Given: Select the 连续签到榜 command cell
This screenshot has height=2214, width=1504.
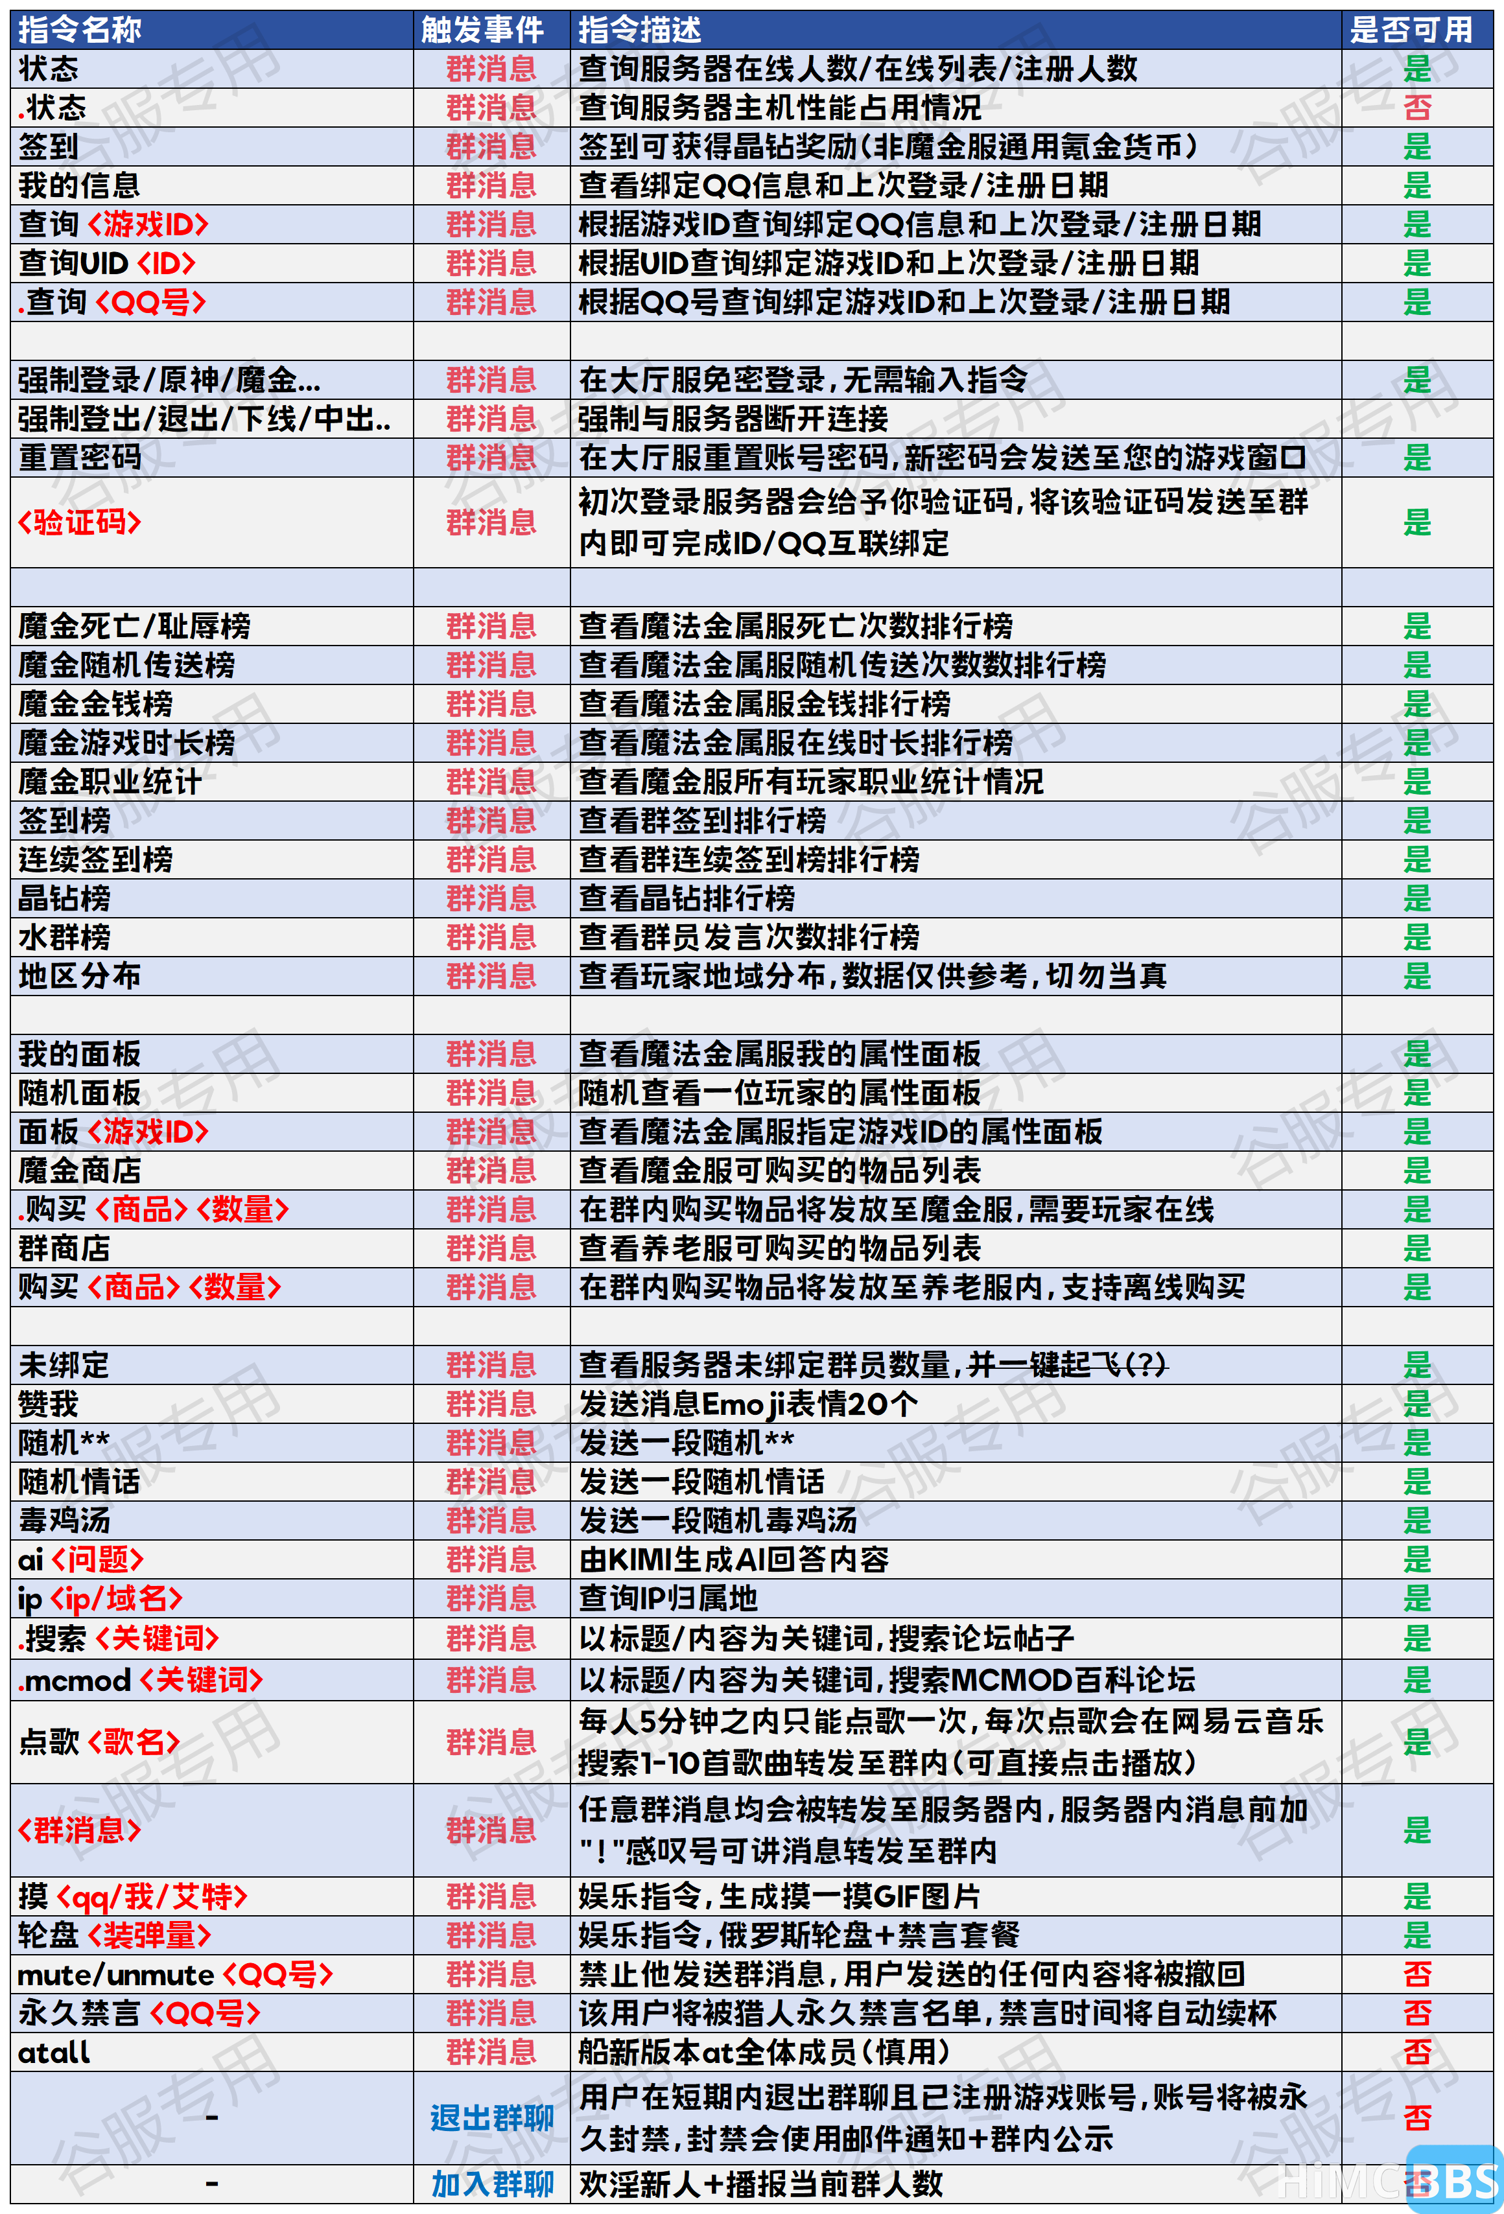Looking at the screenshot, I should coord(211,859).
